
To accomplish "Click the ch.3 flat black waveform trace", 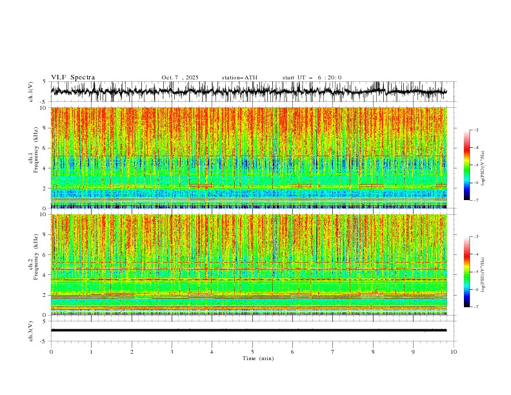I will click(248, 330).
